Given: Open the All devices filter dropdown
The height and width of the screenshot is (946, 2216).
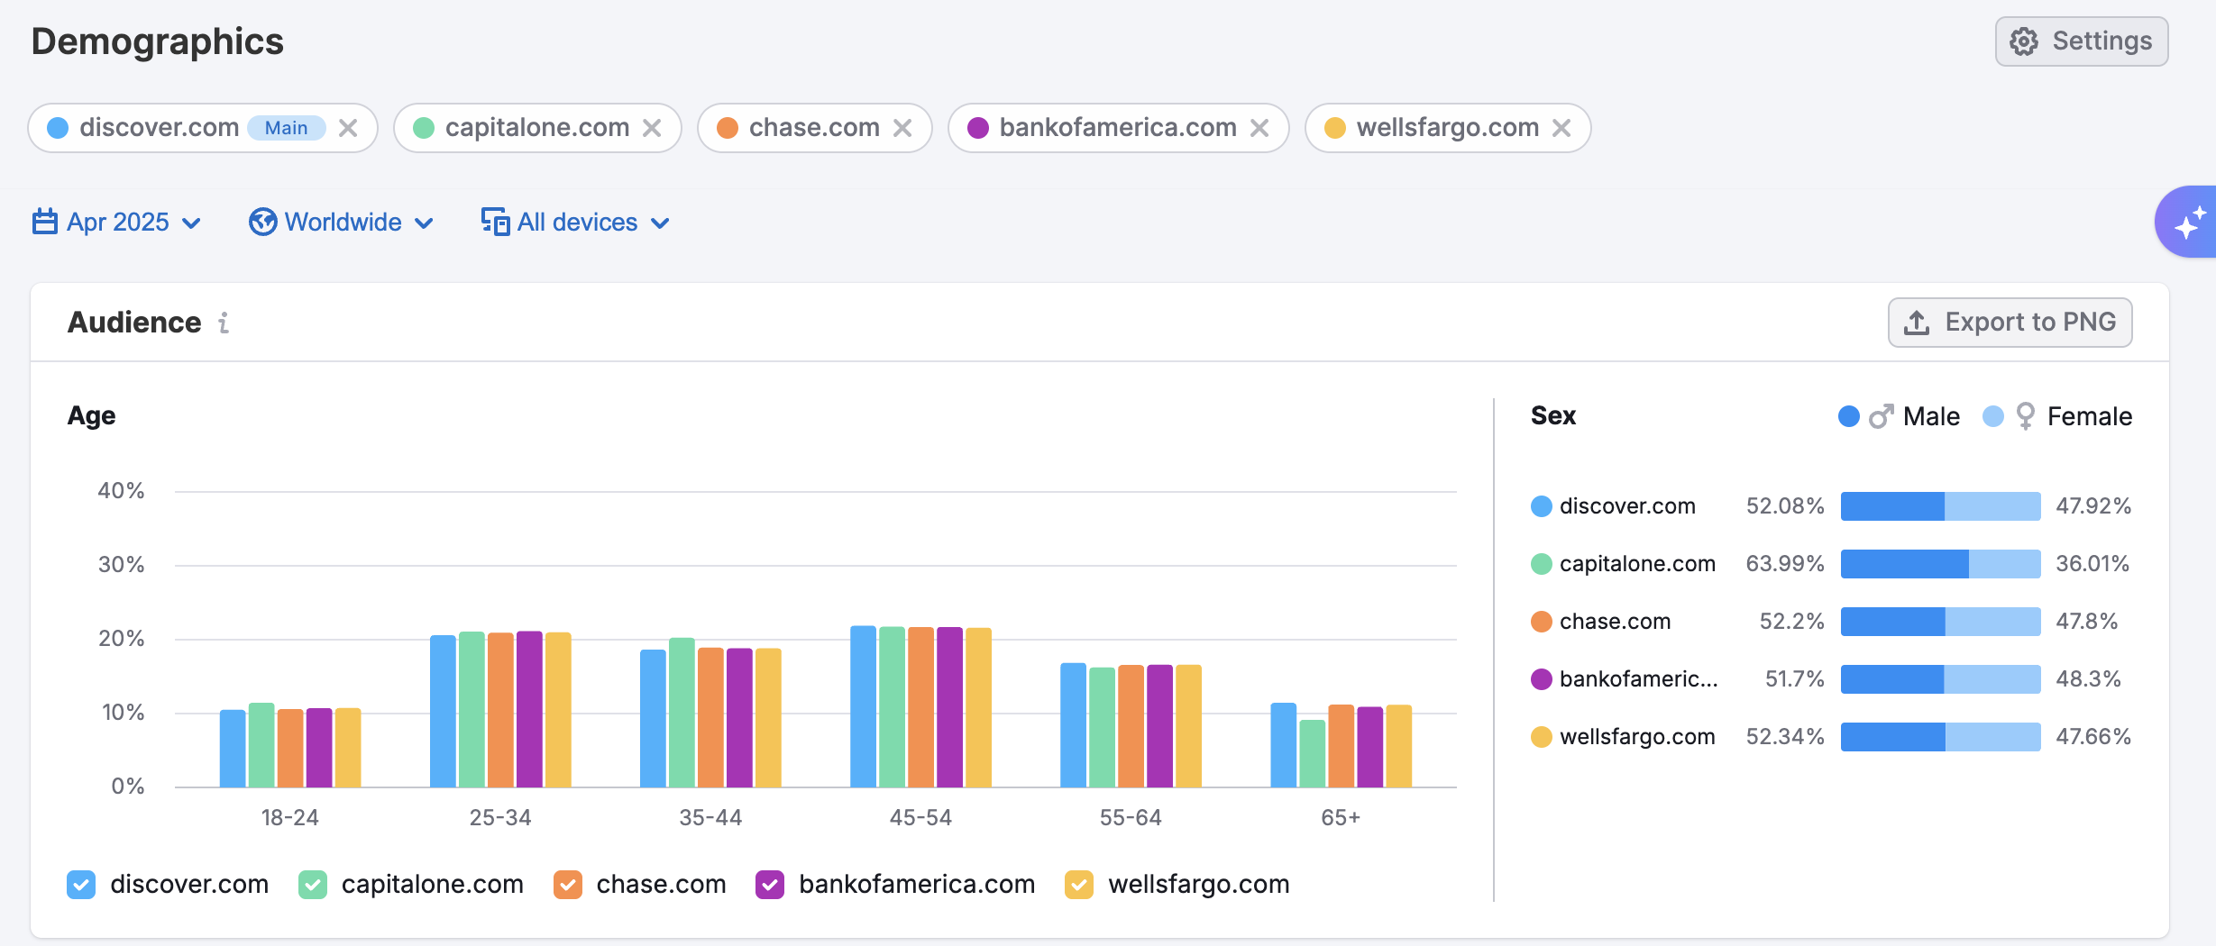Looking at the screenshot, I should point(576,222).
